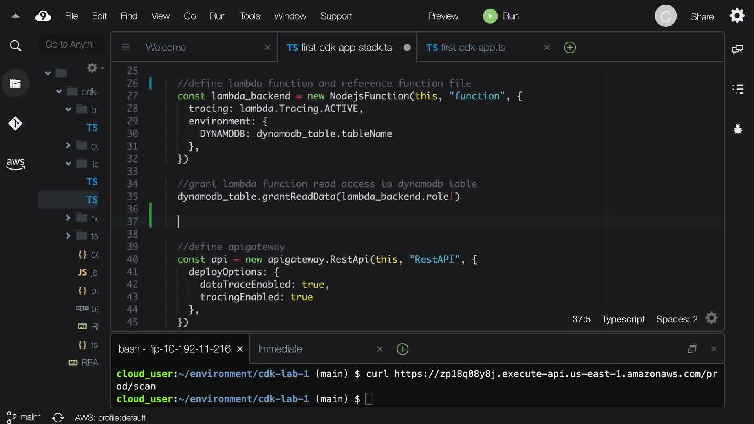Open the Environment files panel icon
The width and height of the screenshot is (754, 424).
tap(15, 83)
